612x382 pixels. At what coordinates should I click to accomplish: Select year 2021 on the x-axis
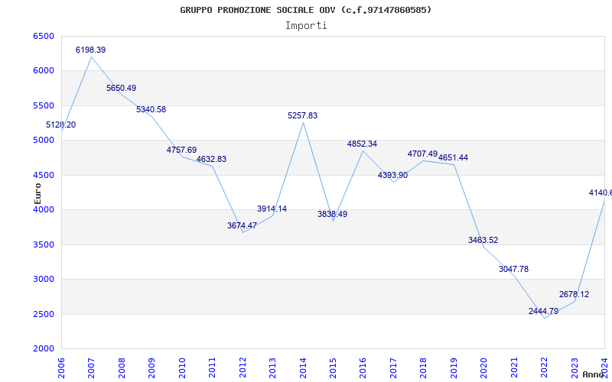tap(514, 368)
